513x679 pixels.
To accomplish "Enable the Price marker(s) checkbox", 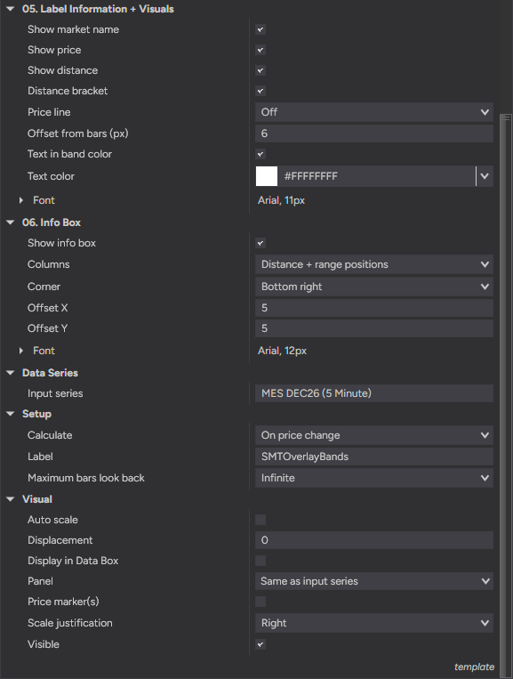I will tap(261, 602).
